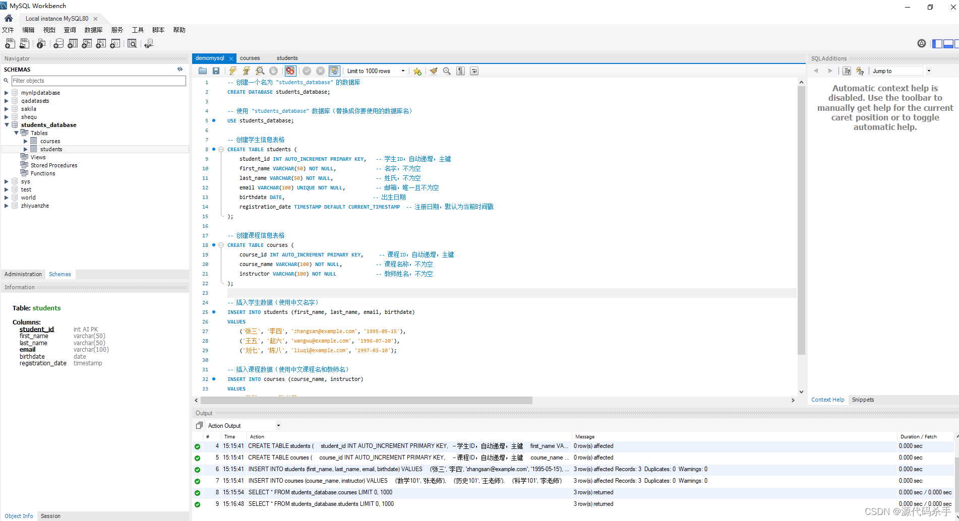Save the script with the floppy icon
This screenshot has height=521, width=959.
coord(216,71)
